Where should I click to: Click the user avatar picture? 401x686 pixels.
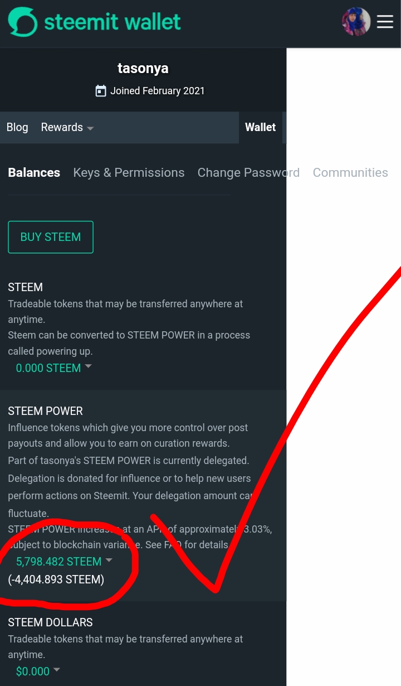[x=356, y=22]
